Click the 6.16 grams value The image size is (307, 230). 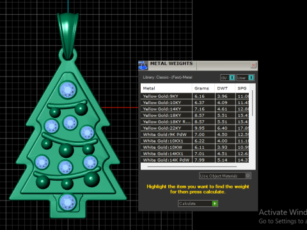click(x=200, y=96)
